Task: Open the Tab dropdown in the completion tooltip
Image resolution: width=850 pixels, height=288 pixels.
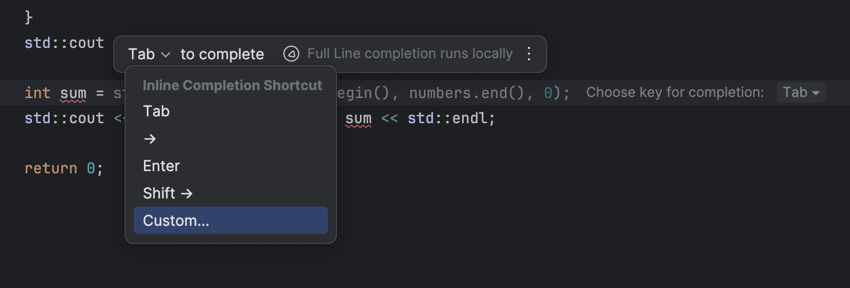Action: click(x=149, y=54)
